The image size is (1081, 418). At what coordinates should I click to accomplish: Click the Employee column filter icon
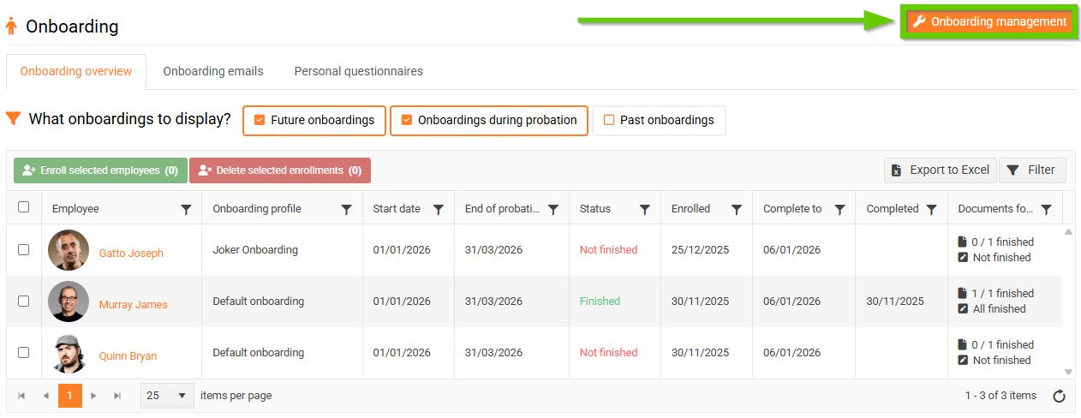186,209
